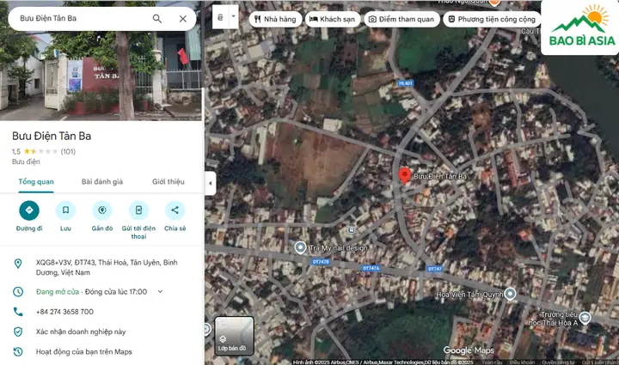Expand the opening hours chevron
The width and height of the screenshot is (619, 365).
(160, 292)
